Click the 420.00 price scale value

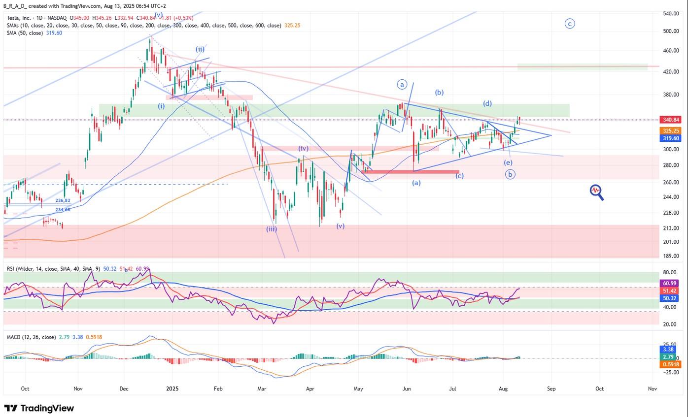[671, 72]
